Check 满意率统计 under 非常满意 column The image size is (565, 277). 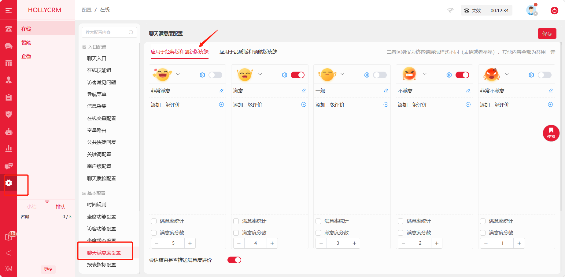(x=154, y=221)
